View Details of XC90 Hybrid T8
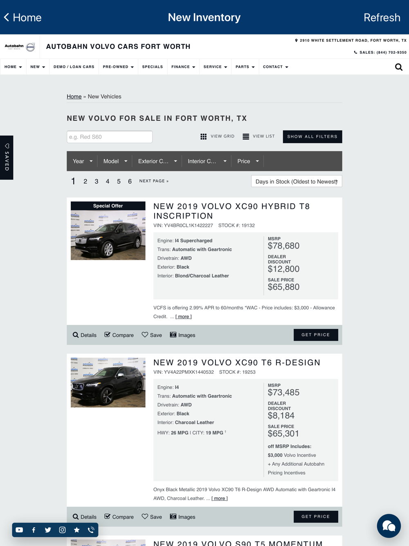409x546 pixels. 85,335
